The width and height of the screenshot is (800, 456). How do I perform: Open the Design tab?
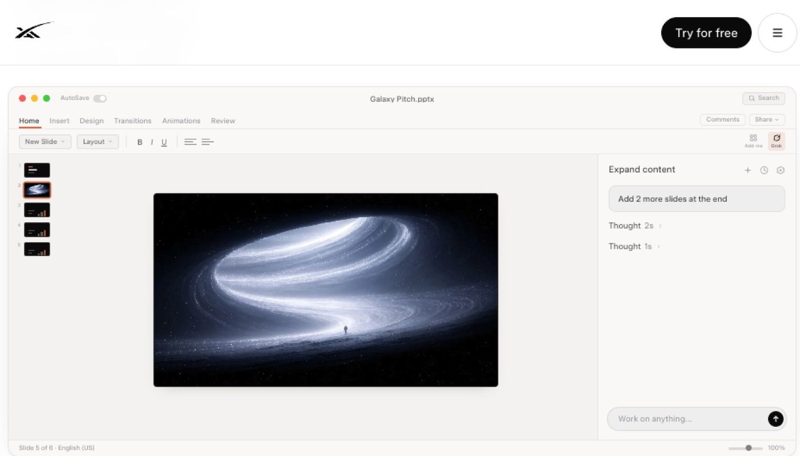(91, 121)
